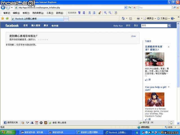Click the Ricky Kuo name link
180x135 pixels.
coord(118,26)
